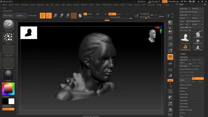Viewport: 208px width, 117px height.
Task: Toggle Live Boolean
Action: point(32,16)
